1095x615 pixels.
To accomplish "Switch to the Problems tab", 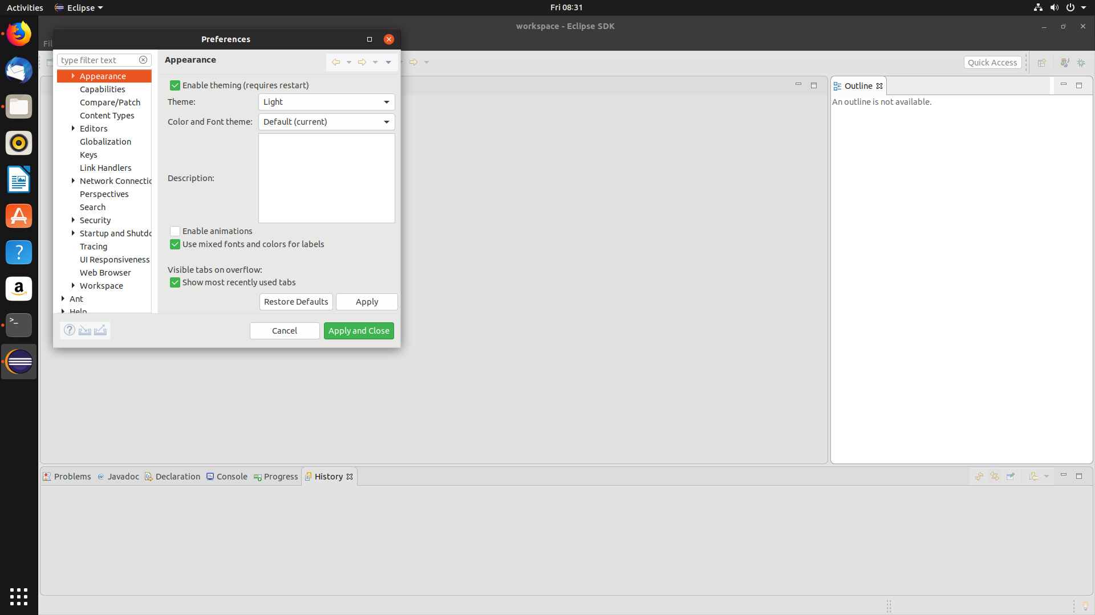I will point(67,477).
